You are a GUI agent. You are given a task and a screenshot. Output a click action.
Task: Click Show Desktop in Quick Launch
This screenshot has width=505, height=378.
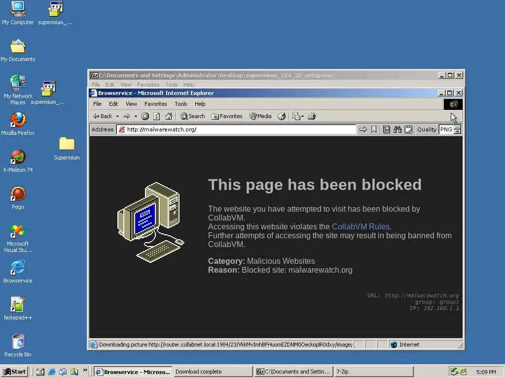[x=40, y=372]
